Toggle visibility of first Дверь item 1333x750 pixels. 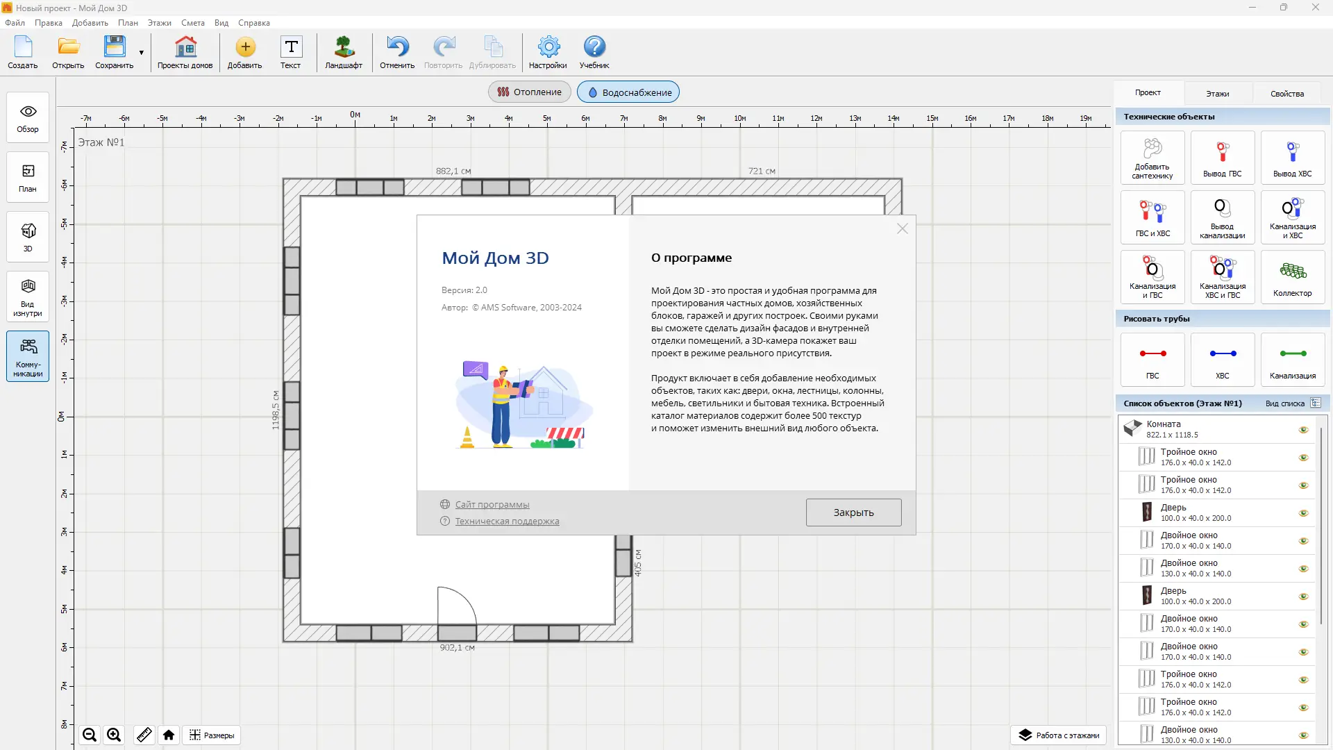[x=1303, y=513]
